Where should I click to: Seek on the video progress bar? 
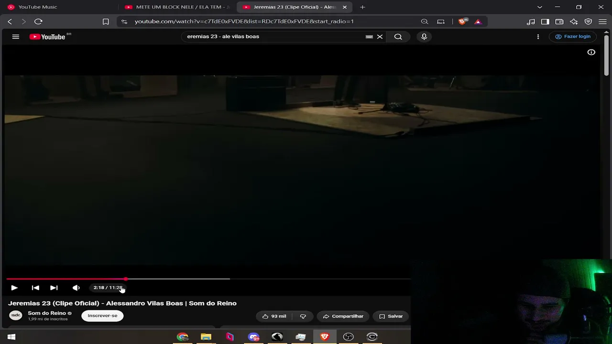pyautogui.click(x=208, y=279)
